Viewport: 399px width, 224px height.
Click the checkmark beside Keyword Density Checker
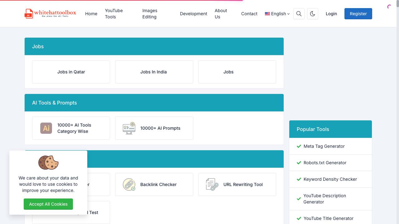[299, 179]
